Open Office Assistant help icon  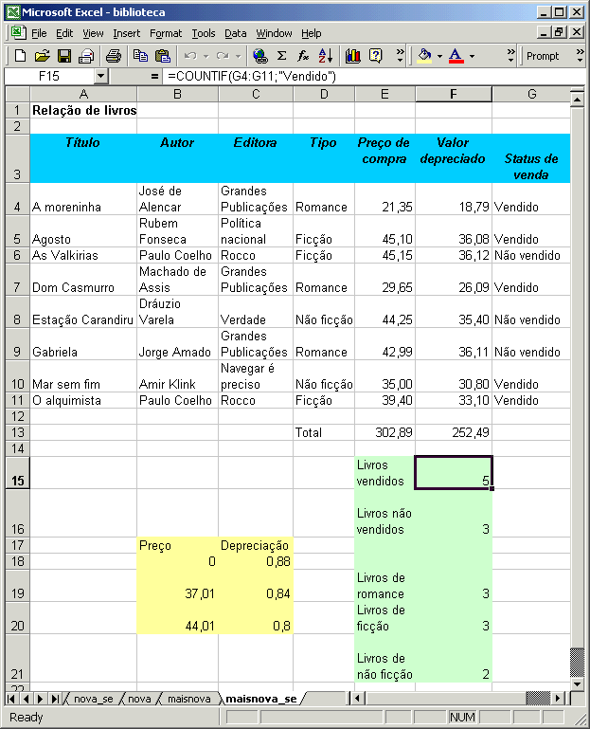click(x=375, y=56)
